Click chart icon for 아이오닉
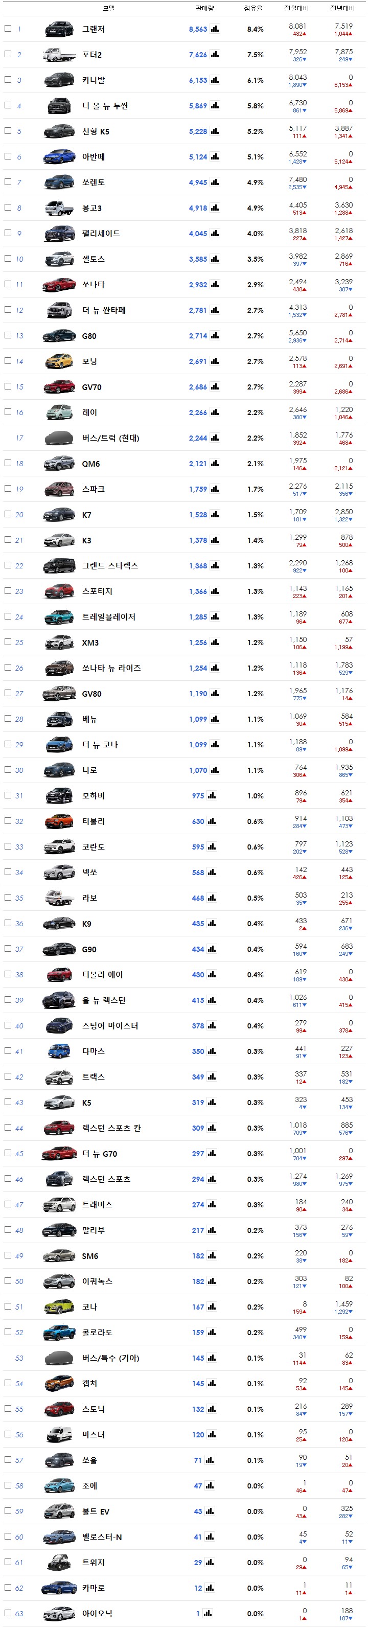Image resolution: width=369 pixels, height=1628 pixels. click(x=208, y=1613)
